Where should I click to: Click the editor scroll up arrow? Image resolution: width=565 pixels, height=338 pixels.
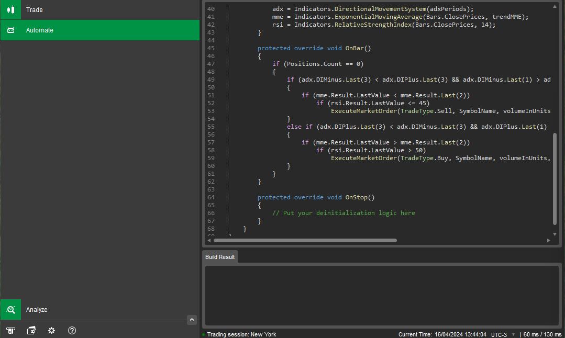click(555, 6)
